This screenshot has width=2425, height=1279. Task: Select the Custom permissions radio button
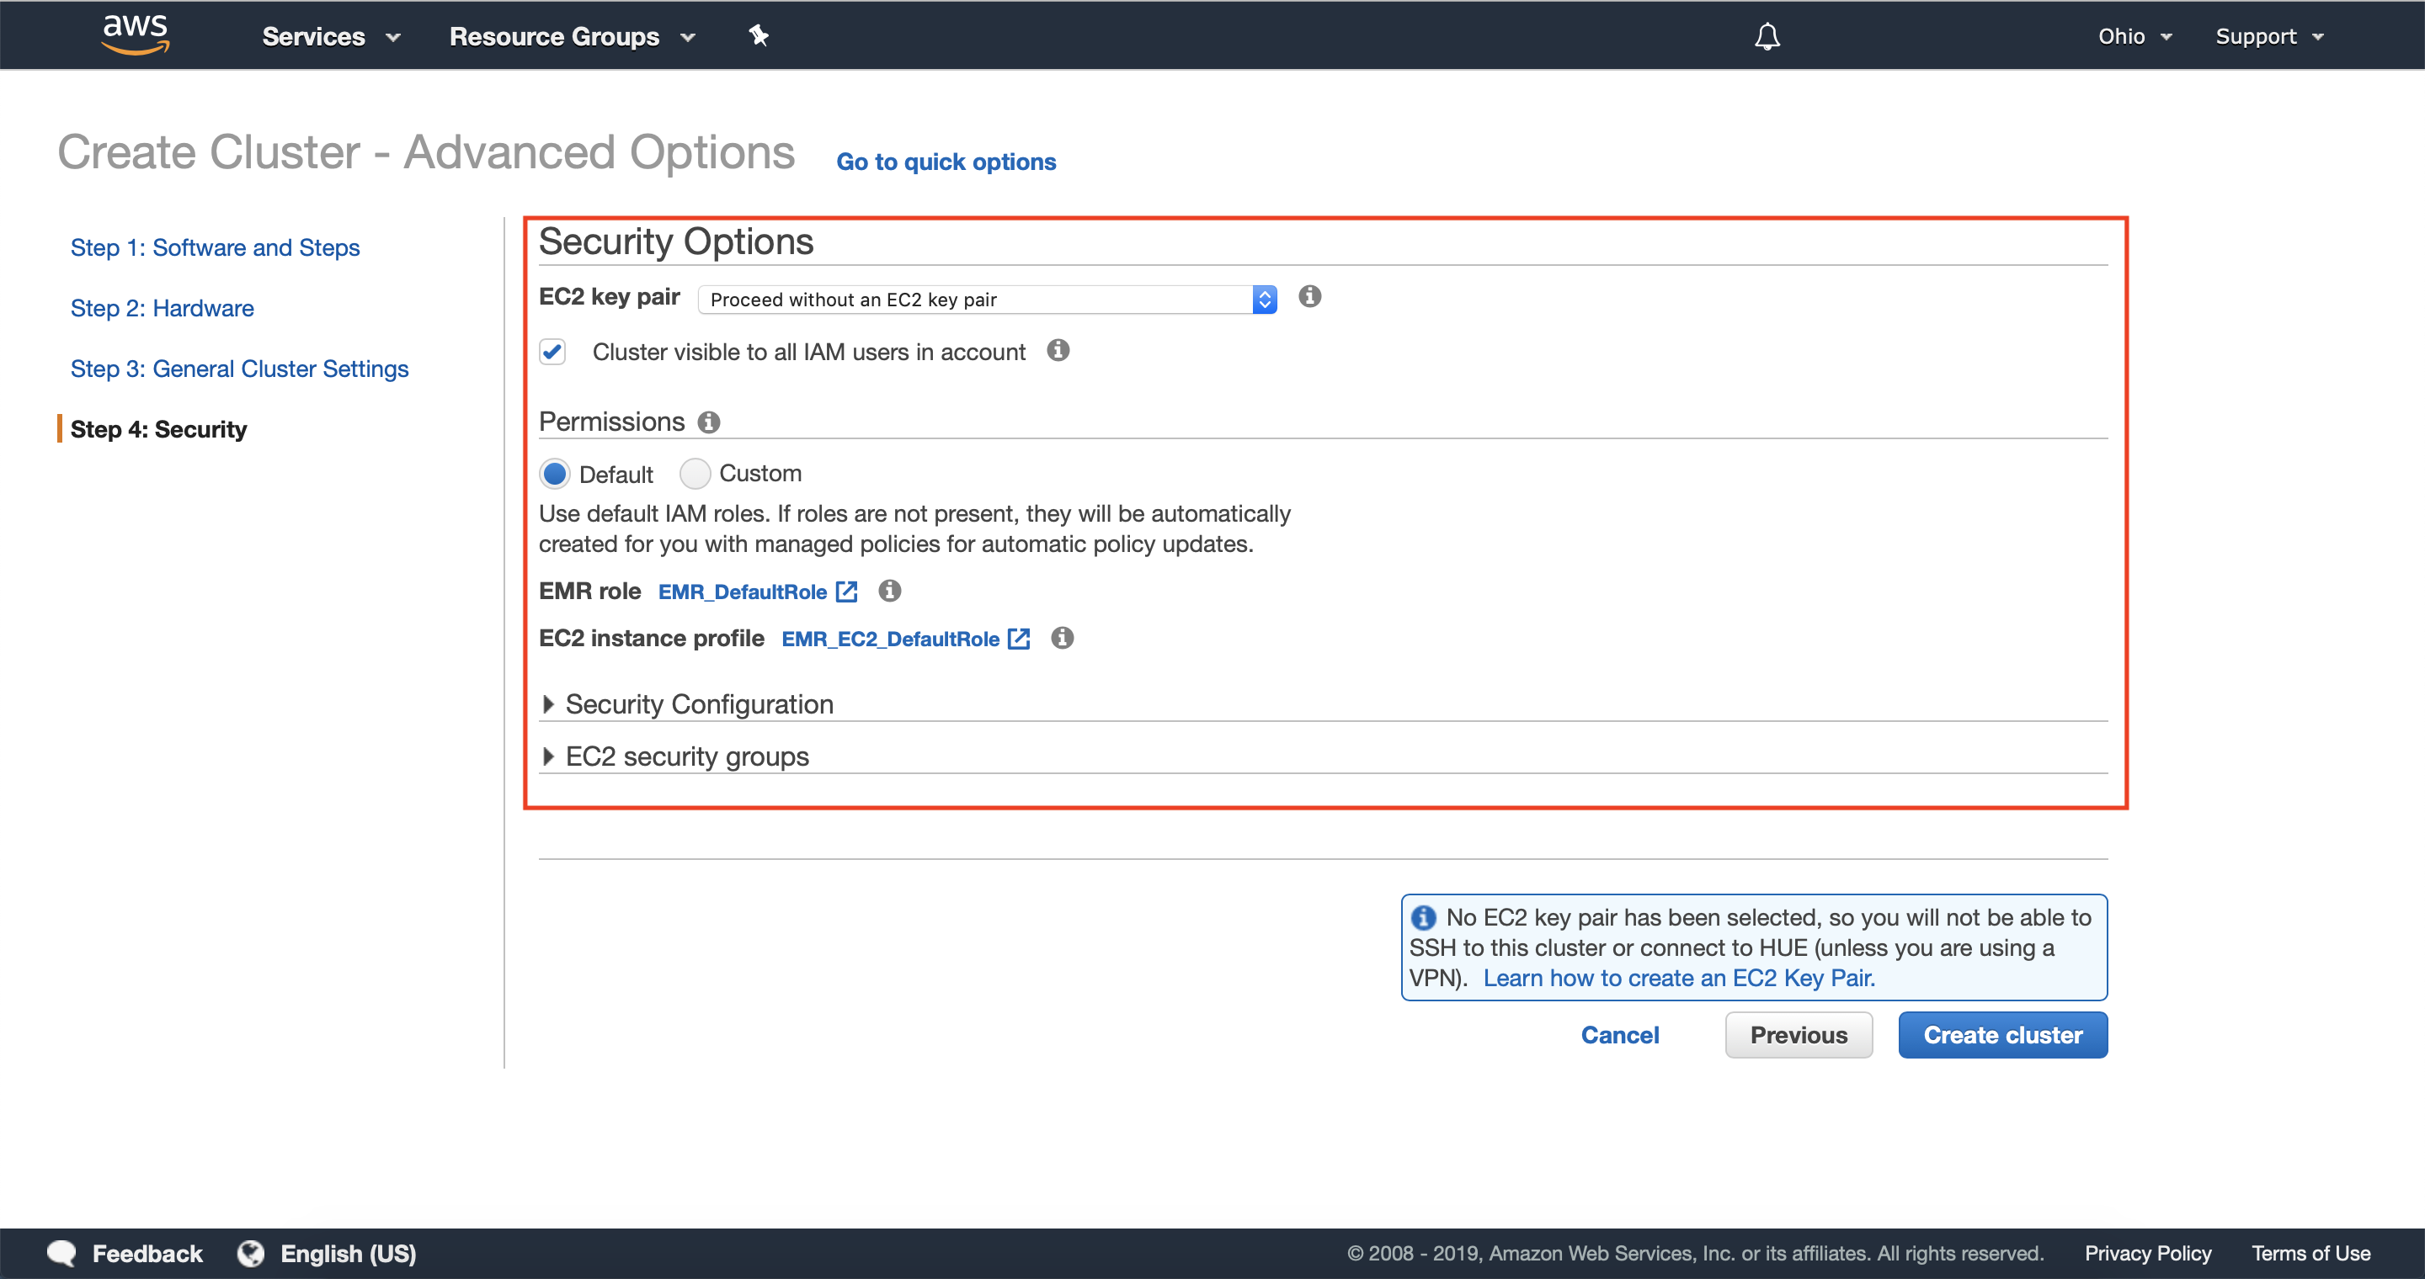(x=695, y=474)
